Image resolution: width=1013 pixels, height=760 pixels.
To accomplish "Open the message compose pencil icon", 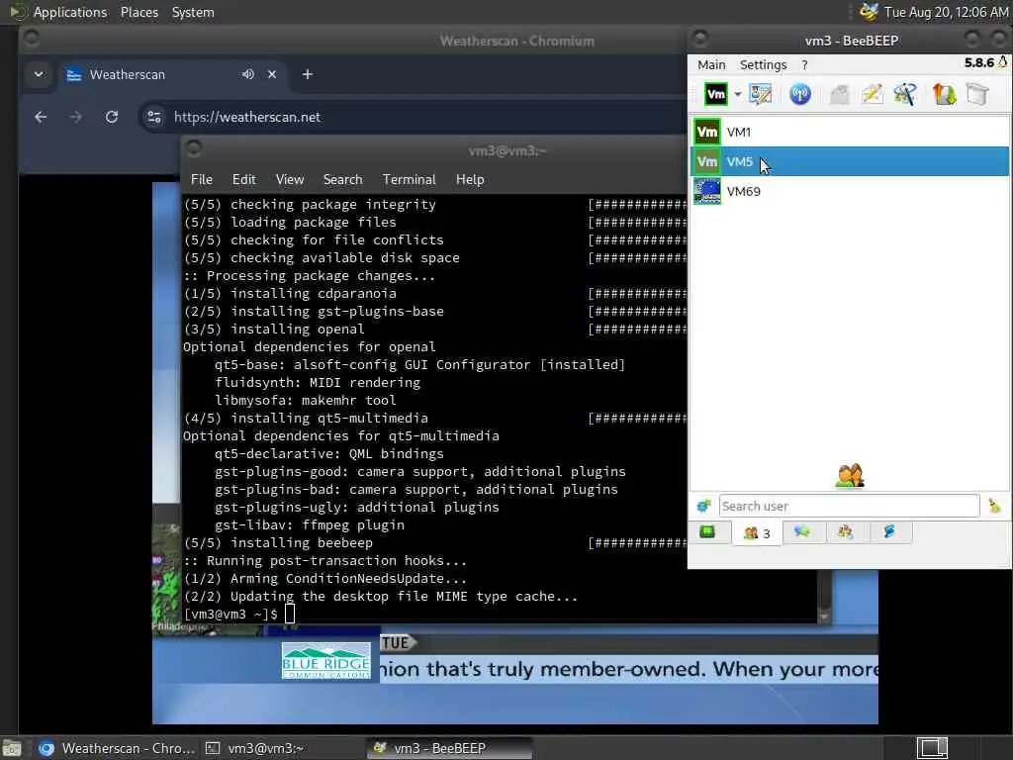I will (x=873, y=94).
